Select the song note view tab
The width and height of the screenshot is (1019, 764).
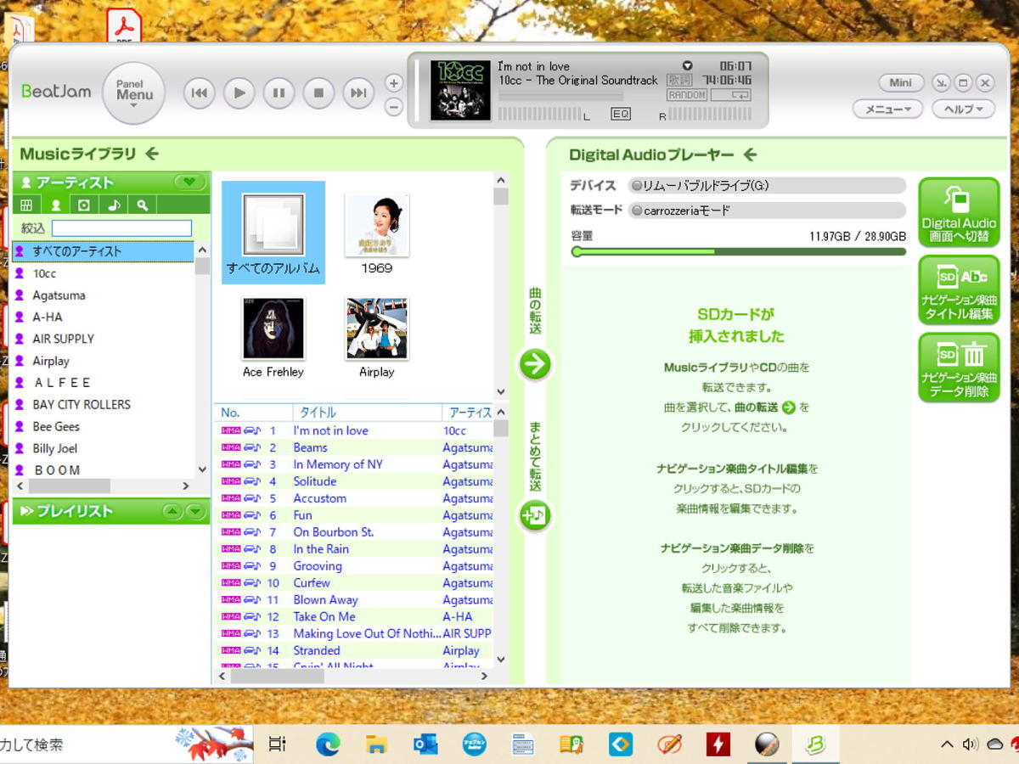point(113,205)
